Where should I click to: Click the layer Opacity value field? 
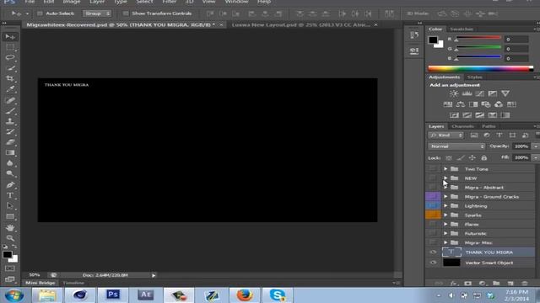pyautogui.click(x=521, y=146)
